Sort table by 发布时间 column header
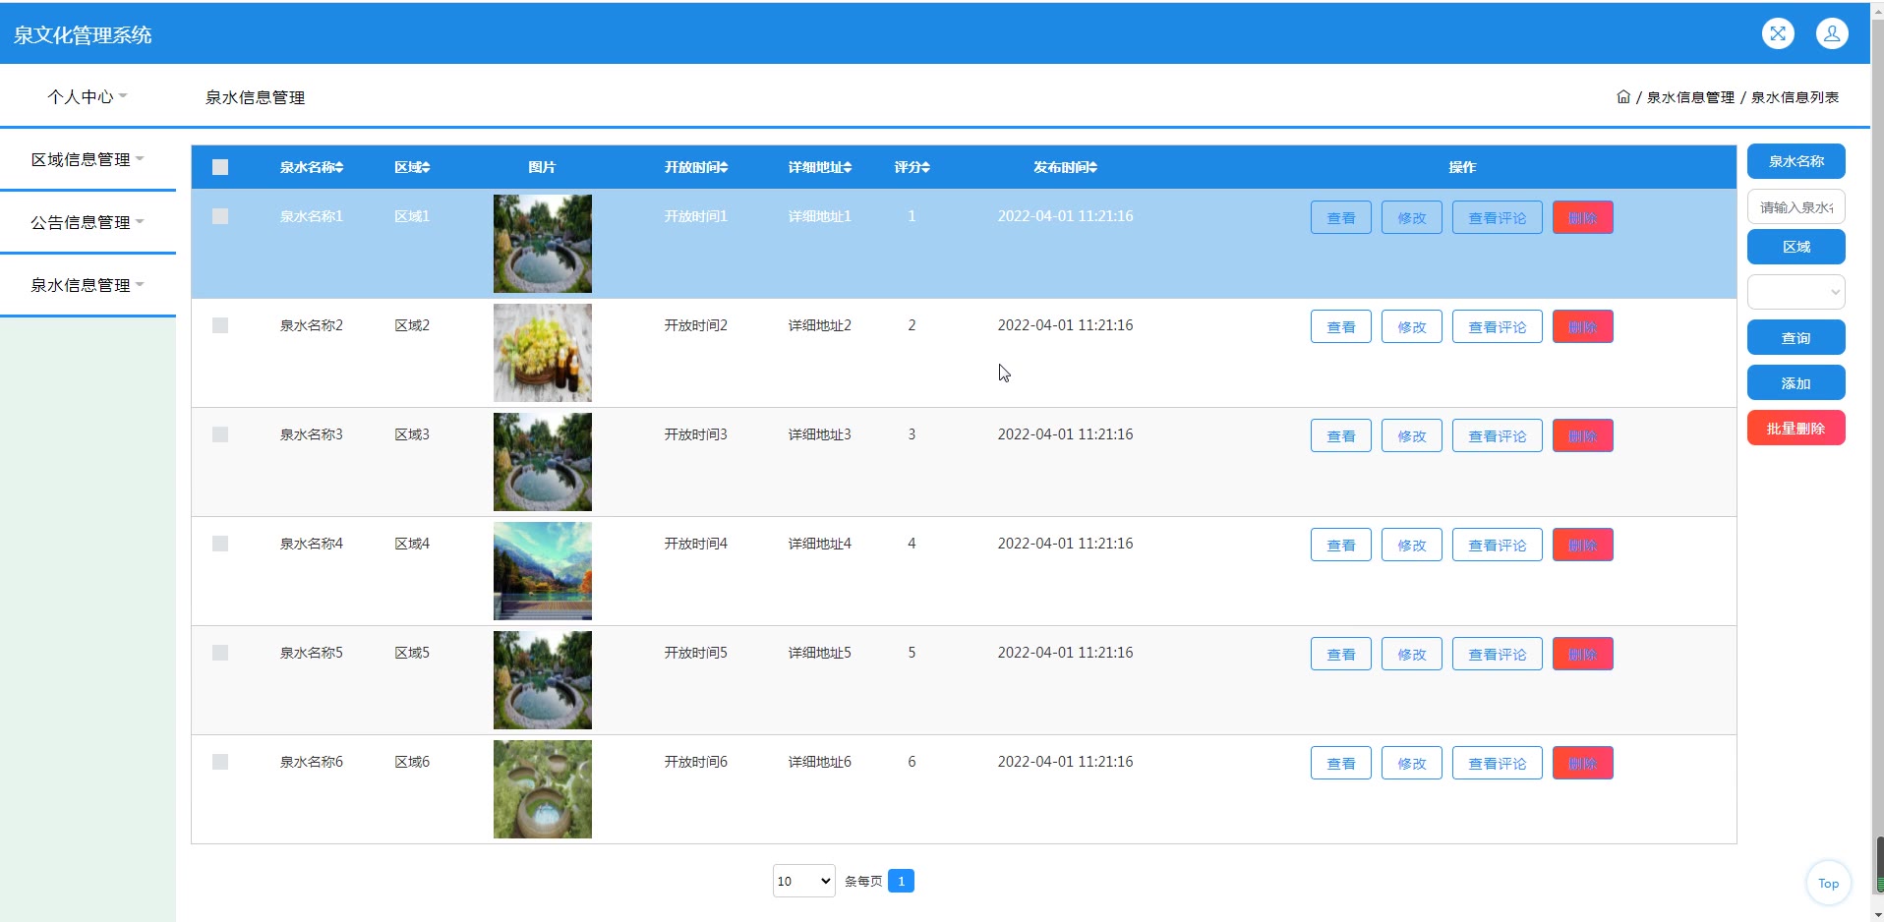The width and height of the screenshot is (1884, 922). point(1064,168)
